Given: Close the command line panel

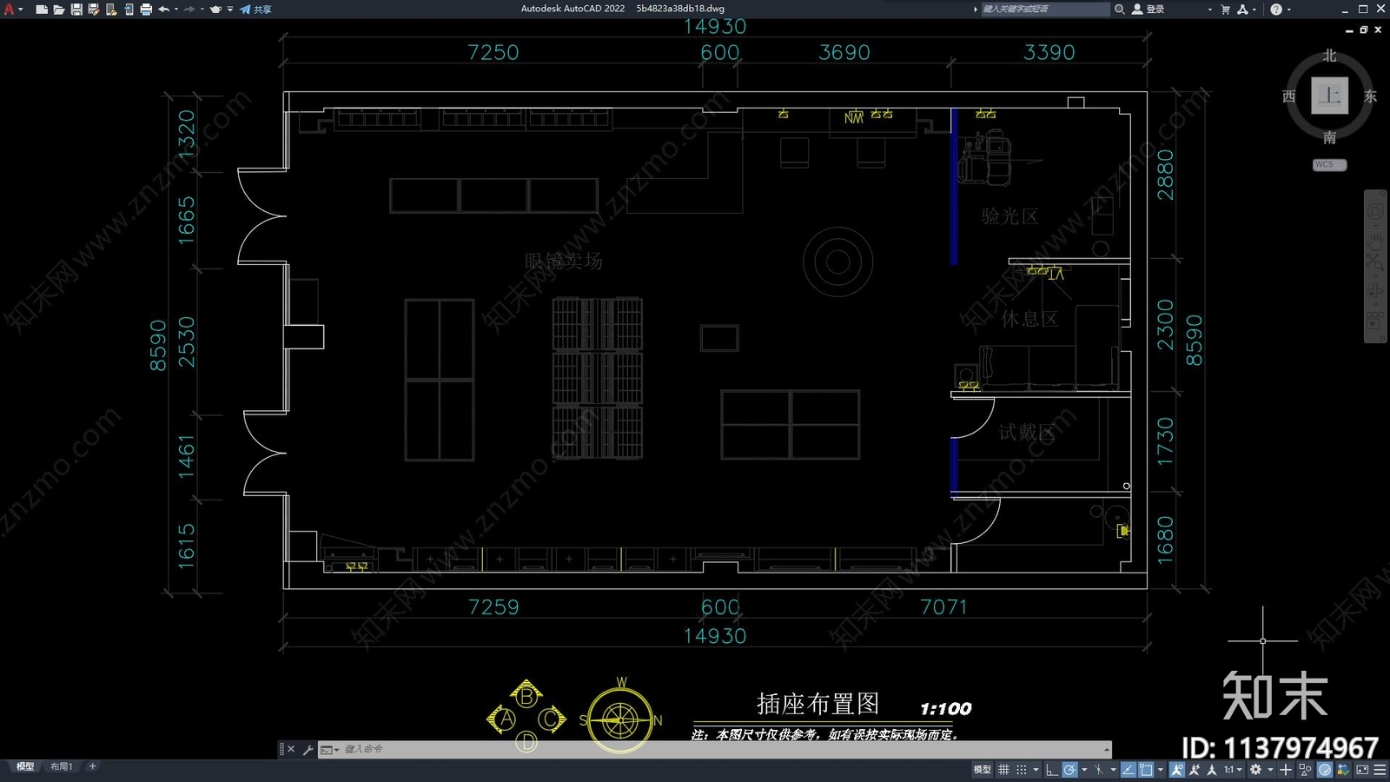Looking at the screenshot, I should [x=291, y=749].
